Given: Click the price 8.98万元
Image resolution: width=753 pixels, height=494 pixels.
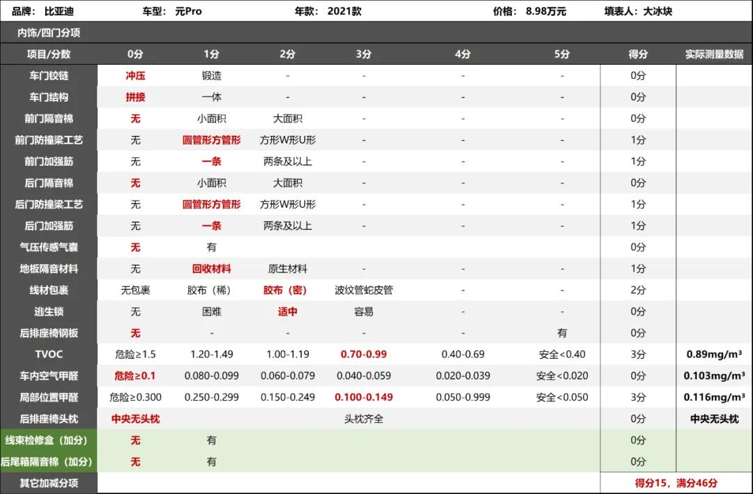Looking at the screenshot, I should pos(547,10).
